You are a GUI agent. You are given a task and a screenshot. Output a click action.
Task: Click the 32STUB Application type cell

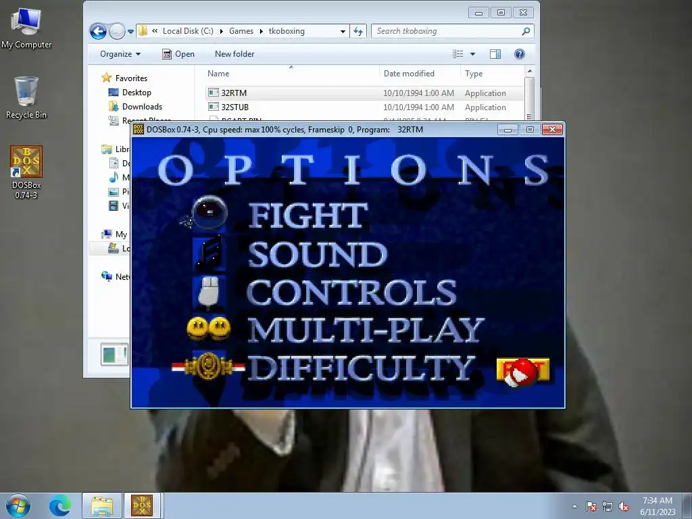[485, 107]
